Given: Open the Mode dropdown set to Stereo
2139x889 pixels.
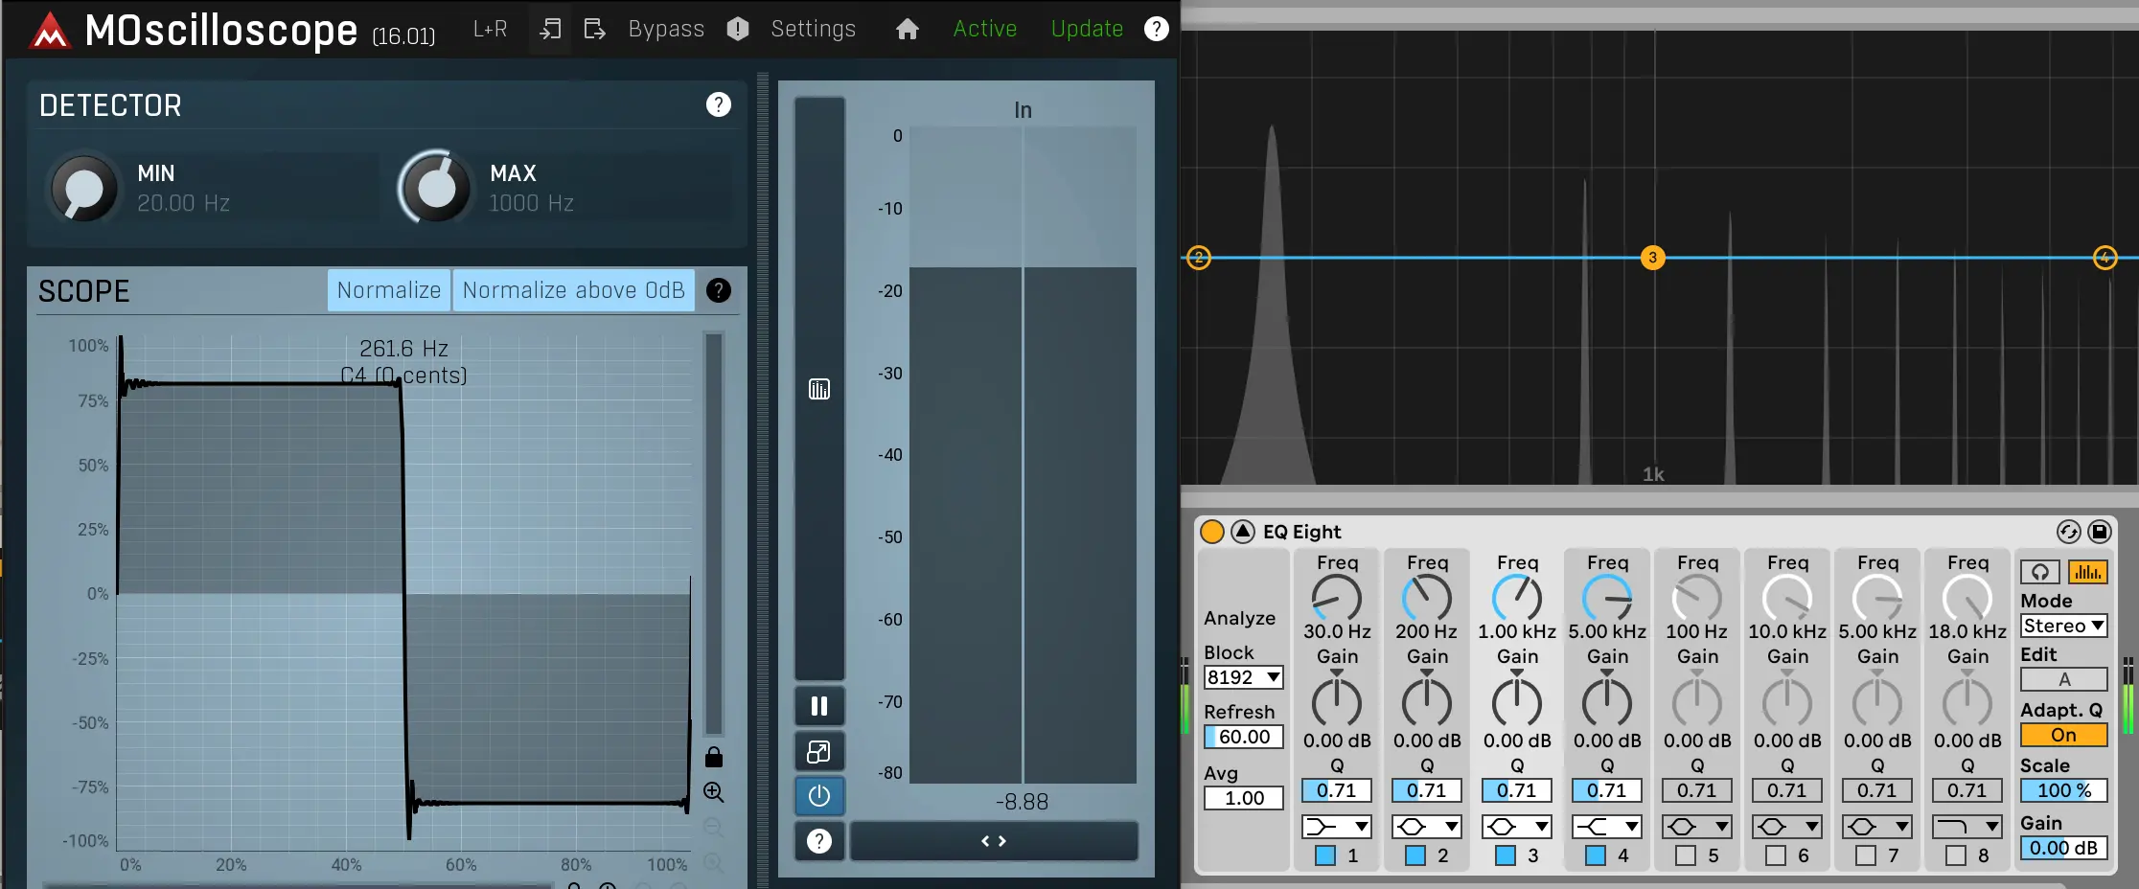Looking at the screenshot, I should click(2062, 626).
